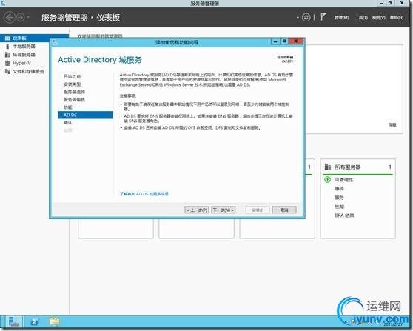Go to the 确认 wizard step
Viewport: 413px width, 331px height.
[67, 122]
